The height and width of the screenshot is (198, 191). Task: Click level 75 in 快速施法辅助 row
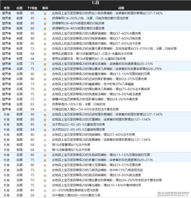tap(32, 94)
